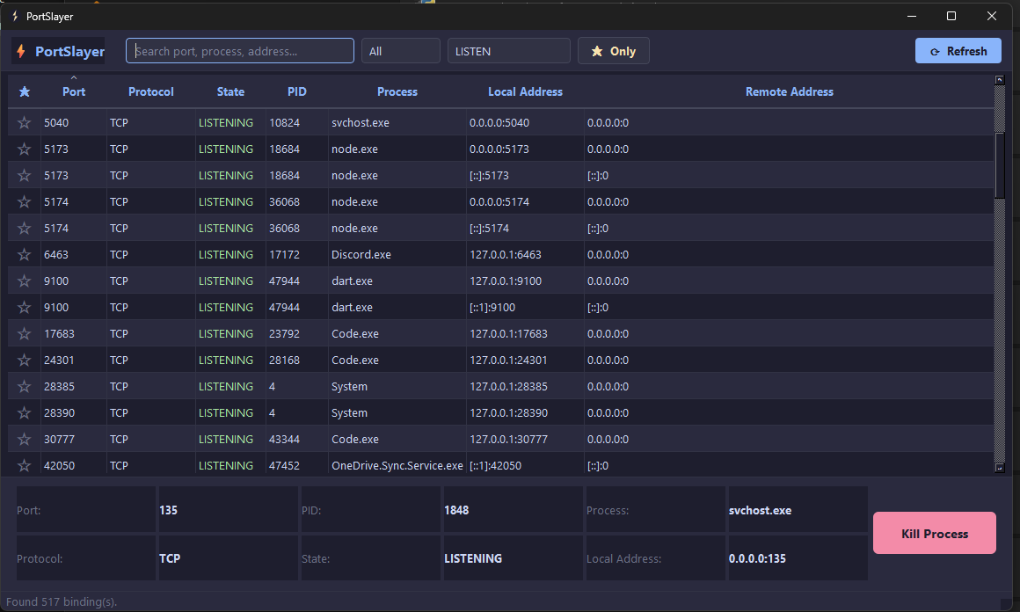
Task: Sort by the State column header
Action: [x=230, y=91]
